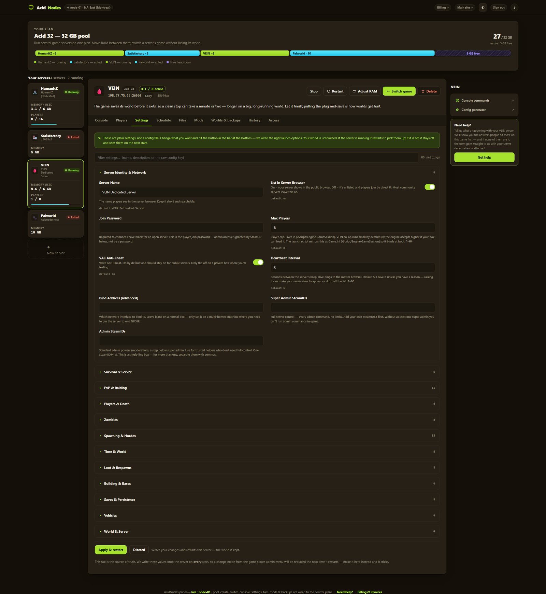This screenshot has height=594, width=546.
Task: Click Switch game button
Action: tap(399, 91)
